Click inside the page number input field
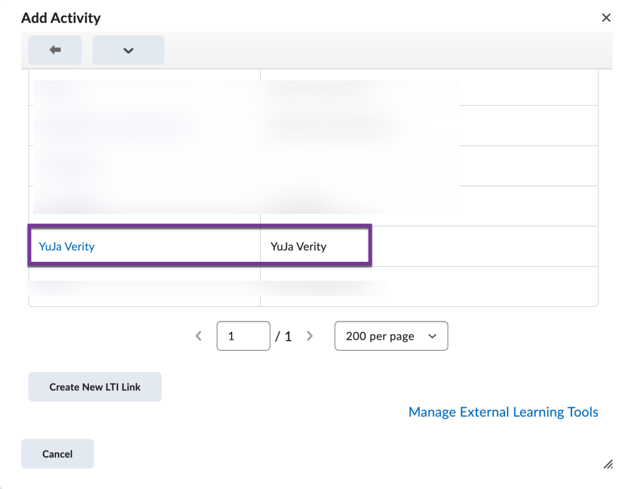Viewport: 624px width, 489px height. [243, 336]
